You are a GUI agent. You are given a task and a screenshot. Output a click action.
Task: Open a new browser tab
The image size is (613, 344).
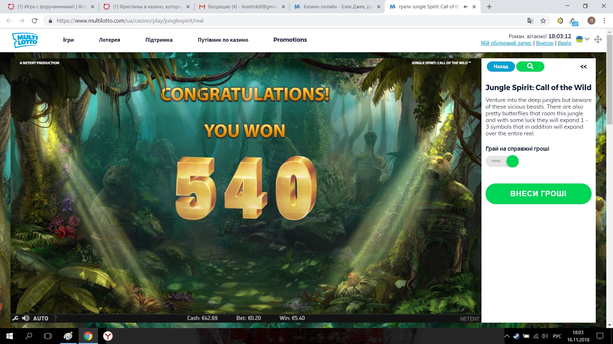(489, 7)
